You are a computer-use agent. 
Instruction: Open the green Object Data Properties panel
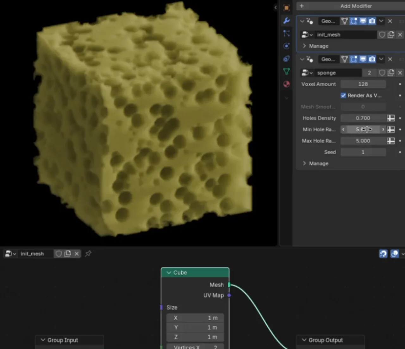click(286, 71)
